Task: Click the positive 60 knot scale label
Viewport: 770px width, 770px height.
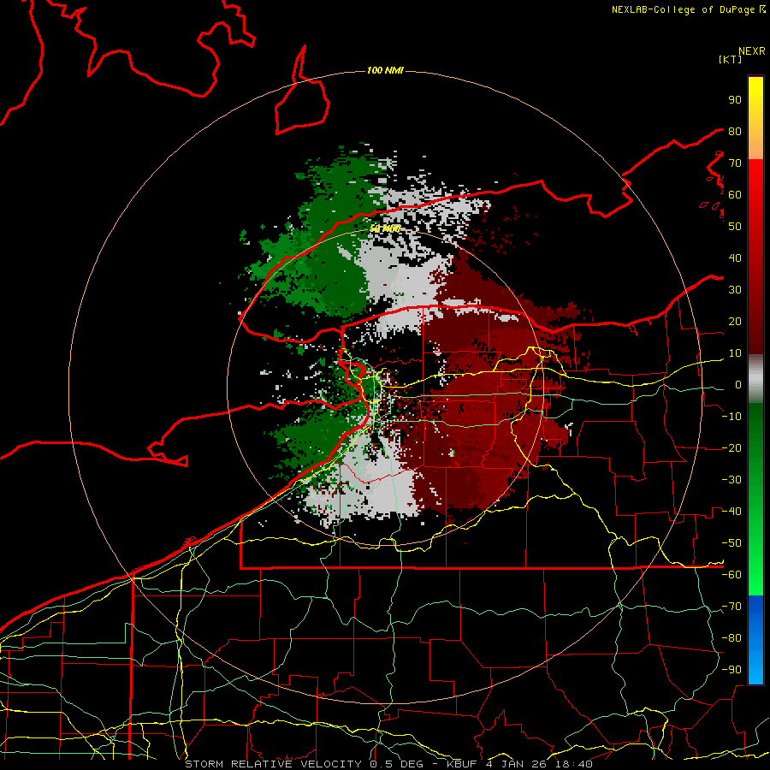Action: [x=735, y=194]
